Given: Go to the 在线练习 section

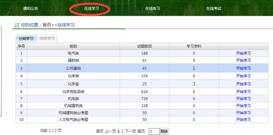Looking at the screenshot, I should point(153,9).
